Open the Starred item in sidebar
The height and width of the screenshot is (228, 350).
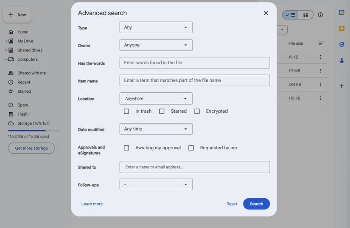pos(24,91)
